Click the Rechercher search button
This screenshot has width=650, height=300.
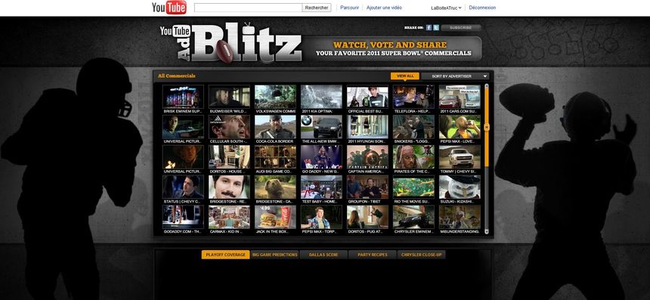(316, 8)
